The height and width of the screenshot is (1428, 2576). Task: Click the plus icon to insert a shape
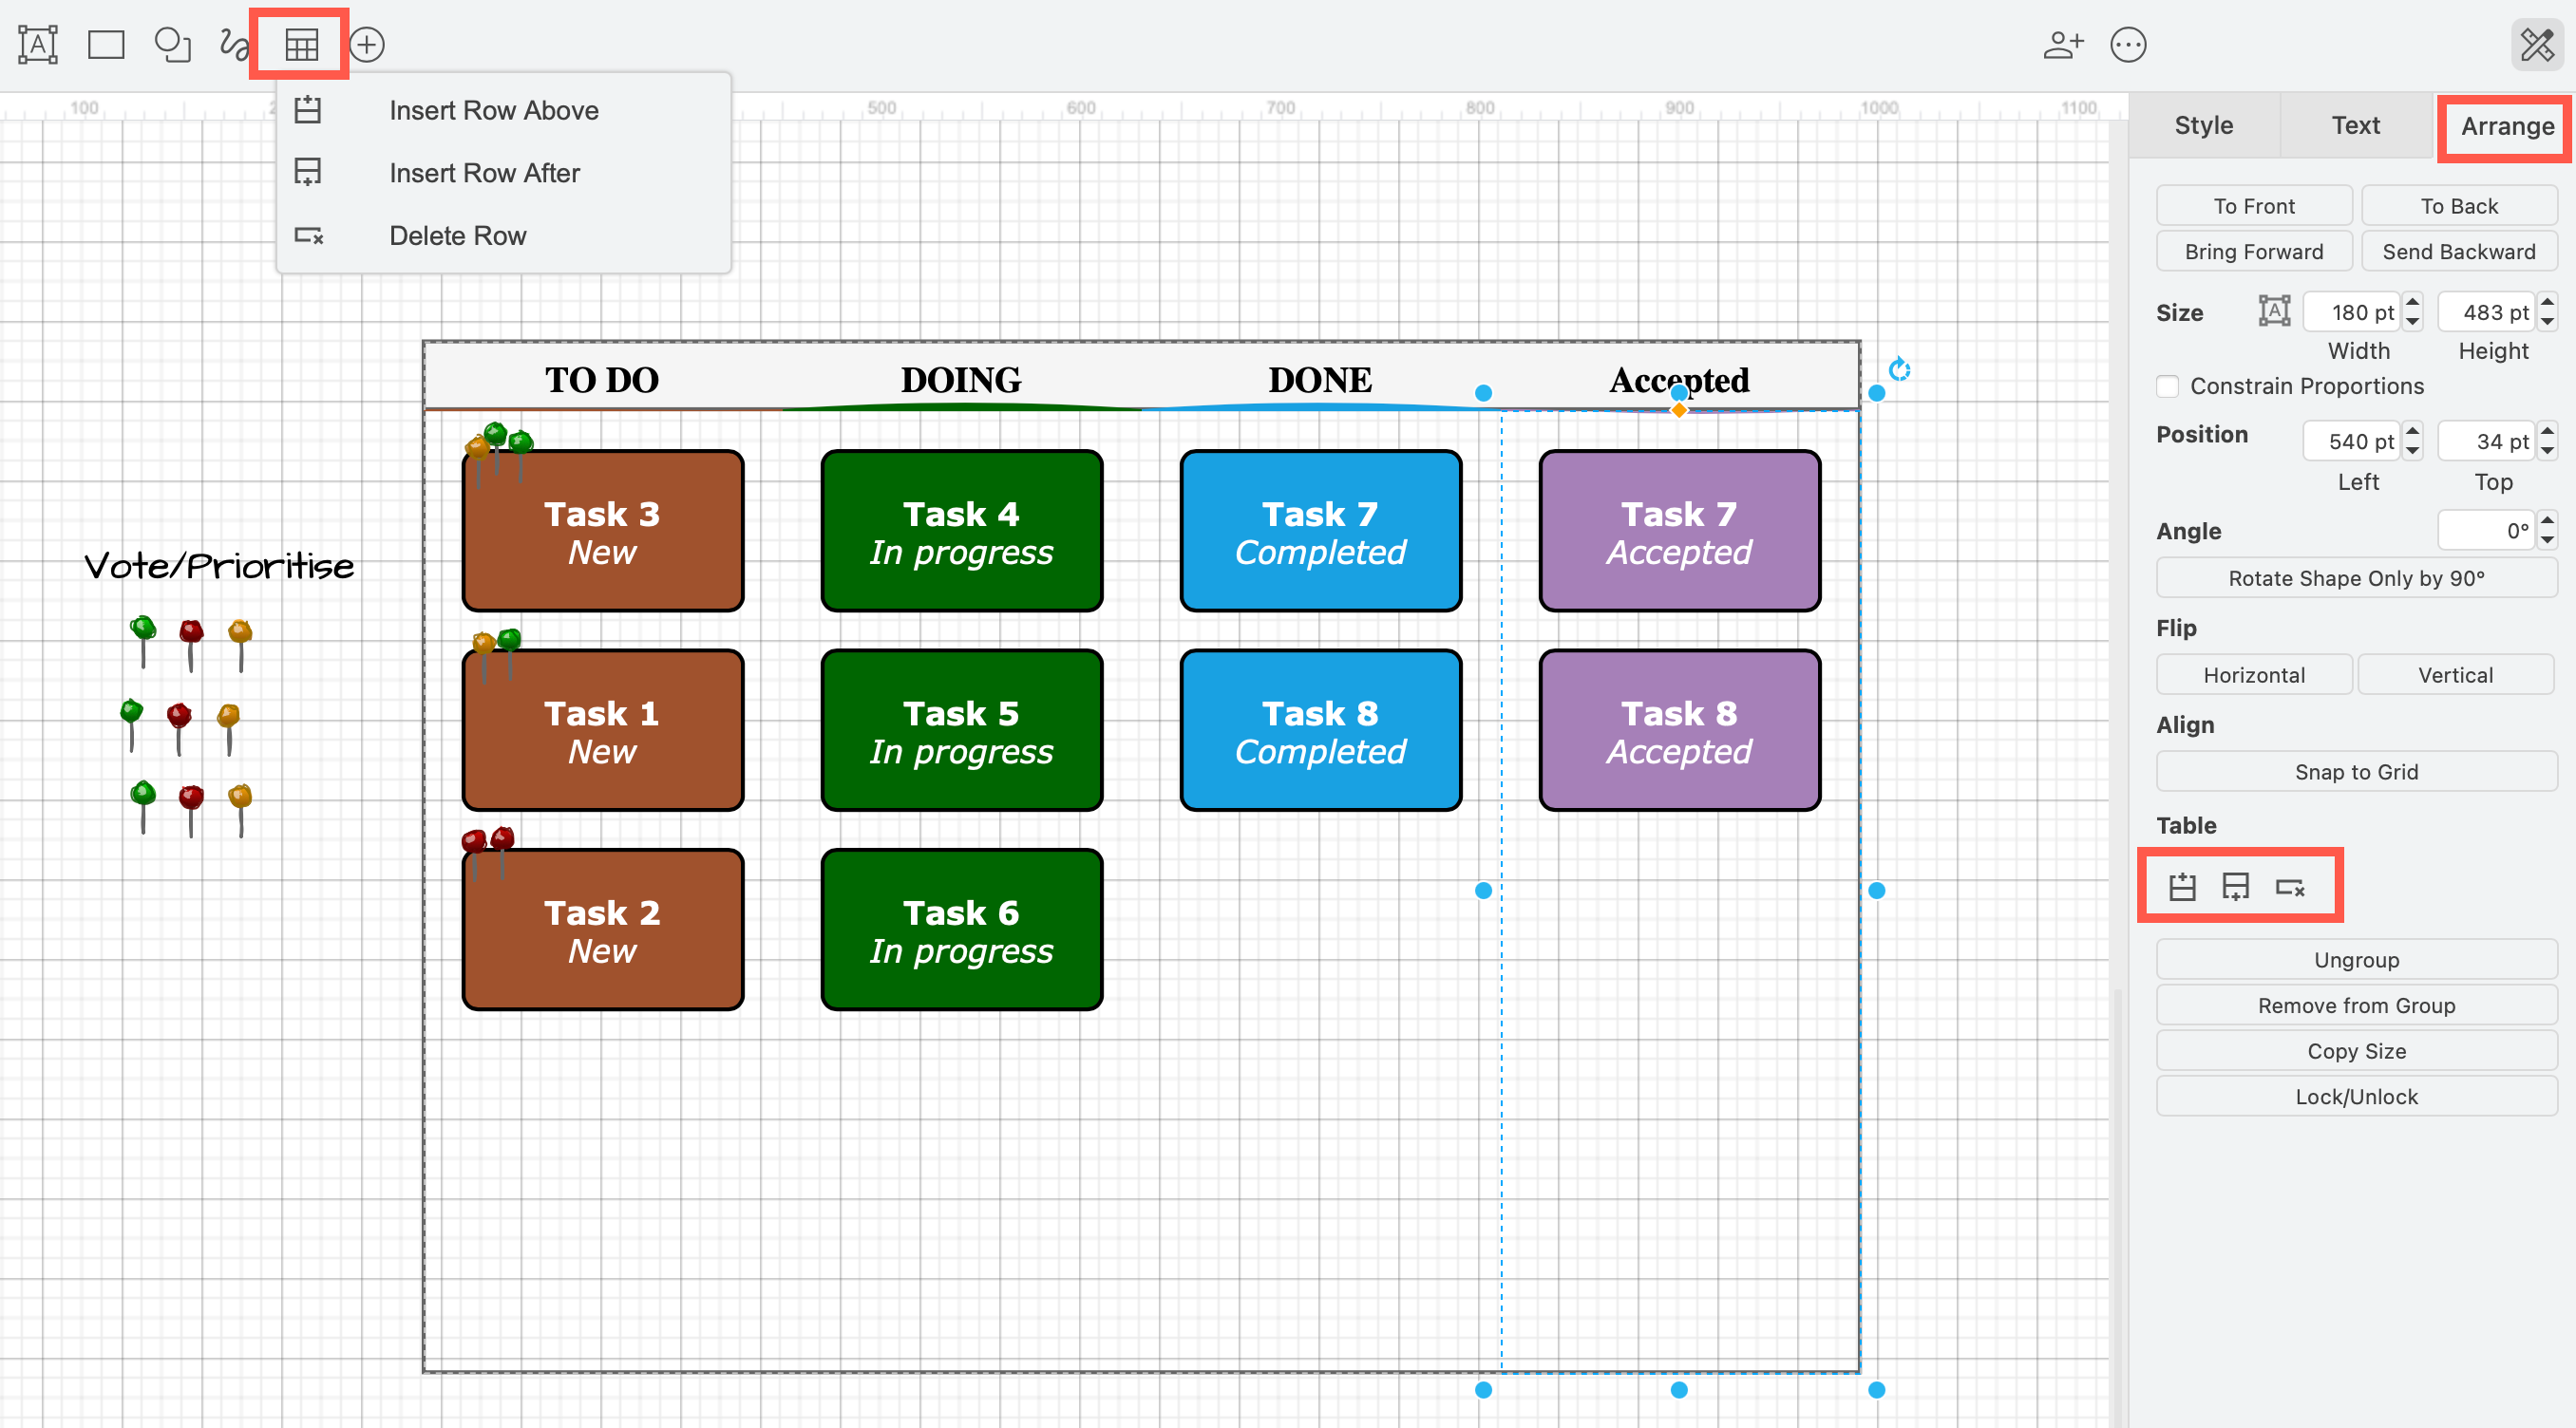click(366, 44)
